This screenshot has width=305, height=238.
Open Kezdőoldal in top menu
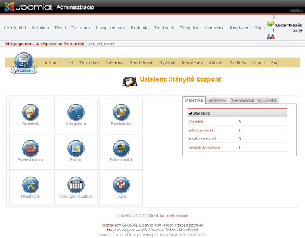pyautogui.click(x=15, y=28)
